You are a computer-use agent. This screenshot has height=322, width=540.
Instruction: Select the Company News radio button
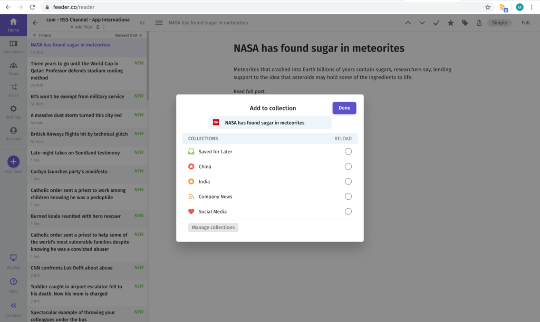point(348,197)
